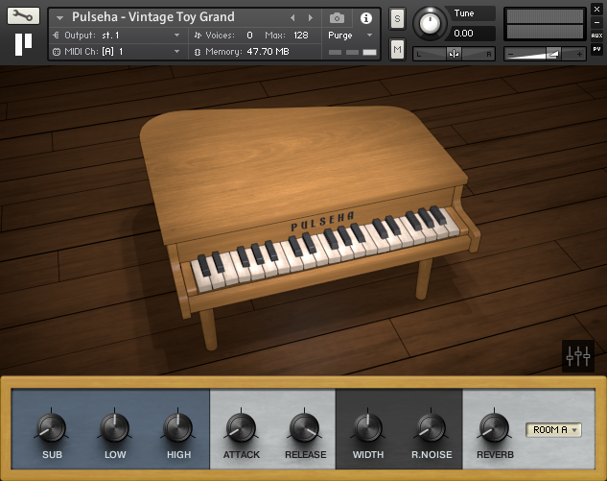Close the instrument with the X button
This screenshot has height=481, width=607.
[596, 10]
